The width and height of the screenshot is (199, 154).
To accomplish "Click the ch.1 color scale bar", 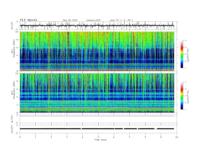I will pos(182,54).
